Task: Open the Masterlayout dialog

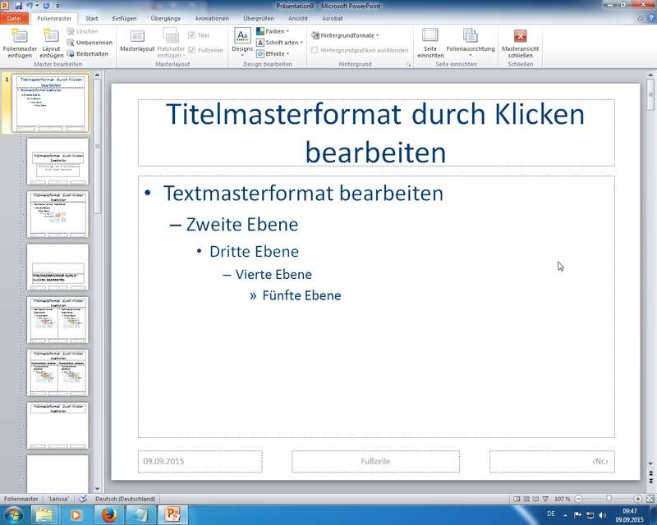Action: 137,41
